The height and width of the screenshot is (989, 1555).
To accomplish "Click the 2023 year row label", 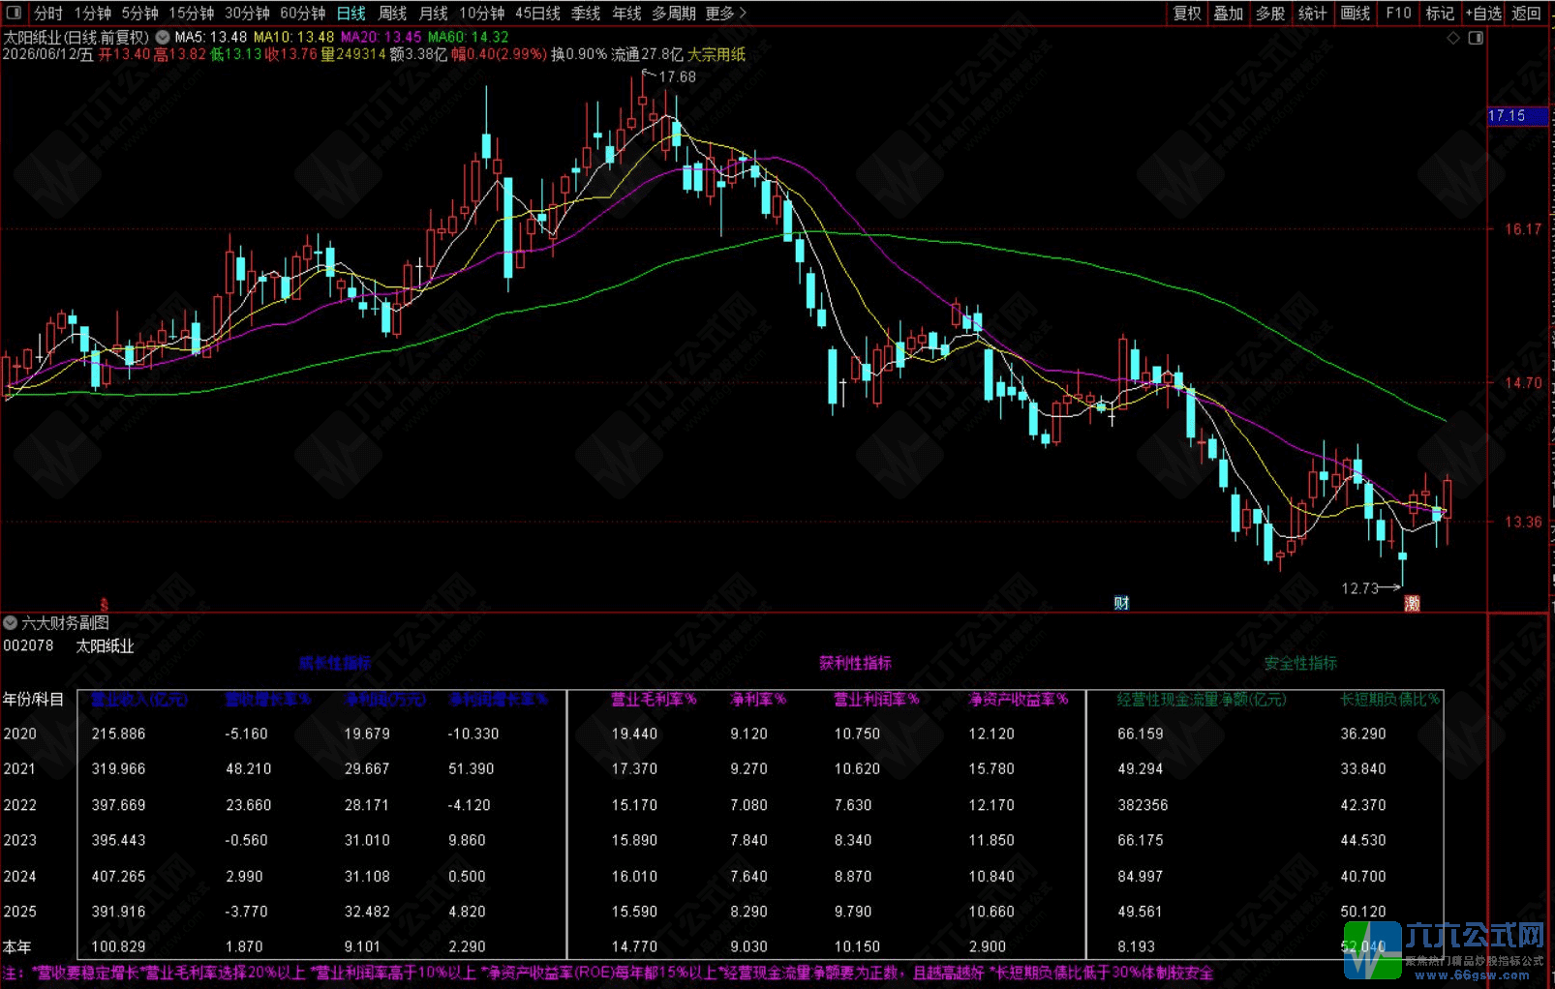I will [19, 840].
